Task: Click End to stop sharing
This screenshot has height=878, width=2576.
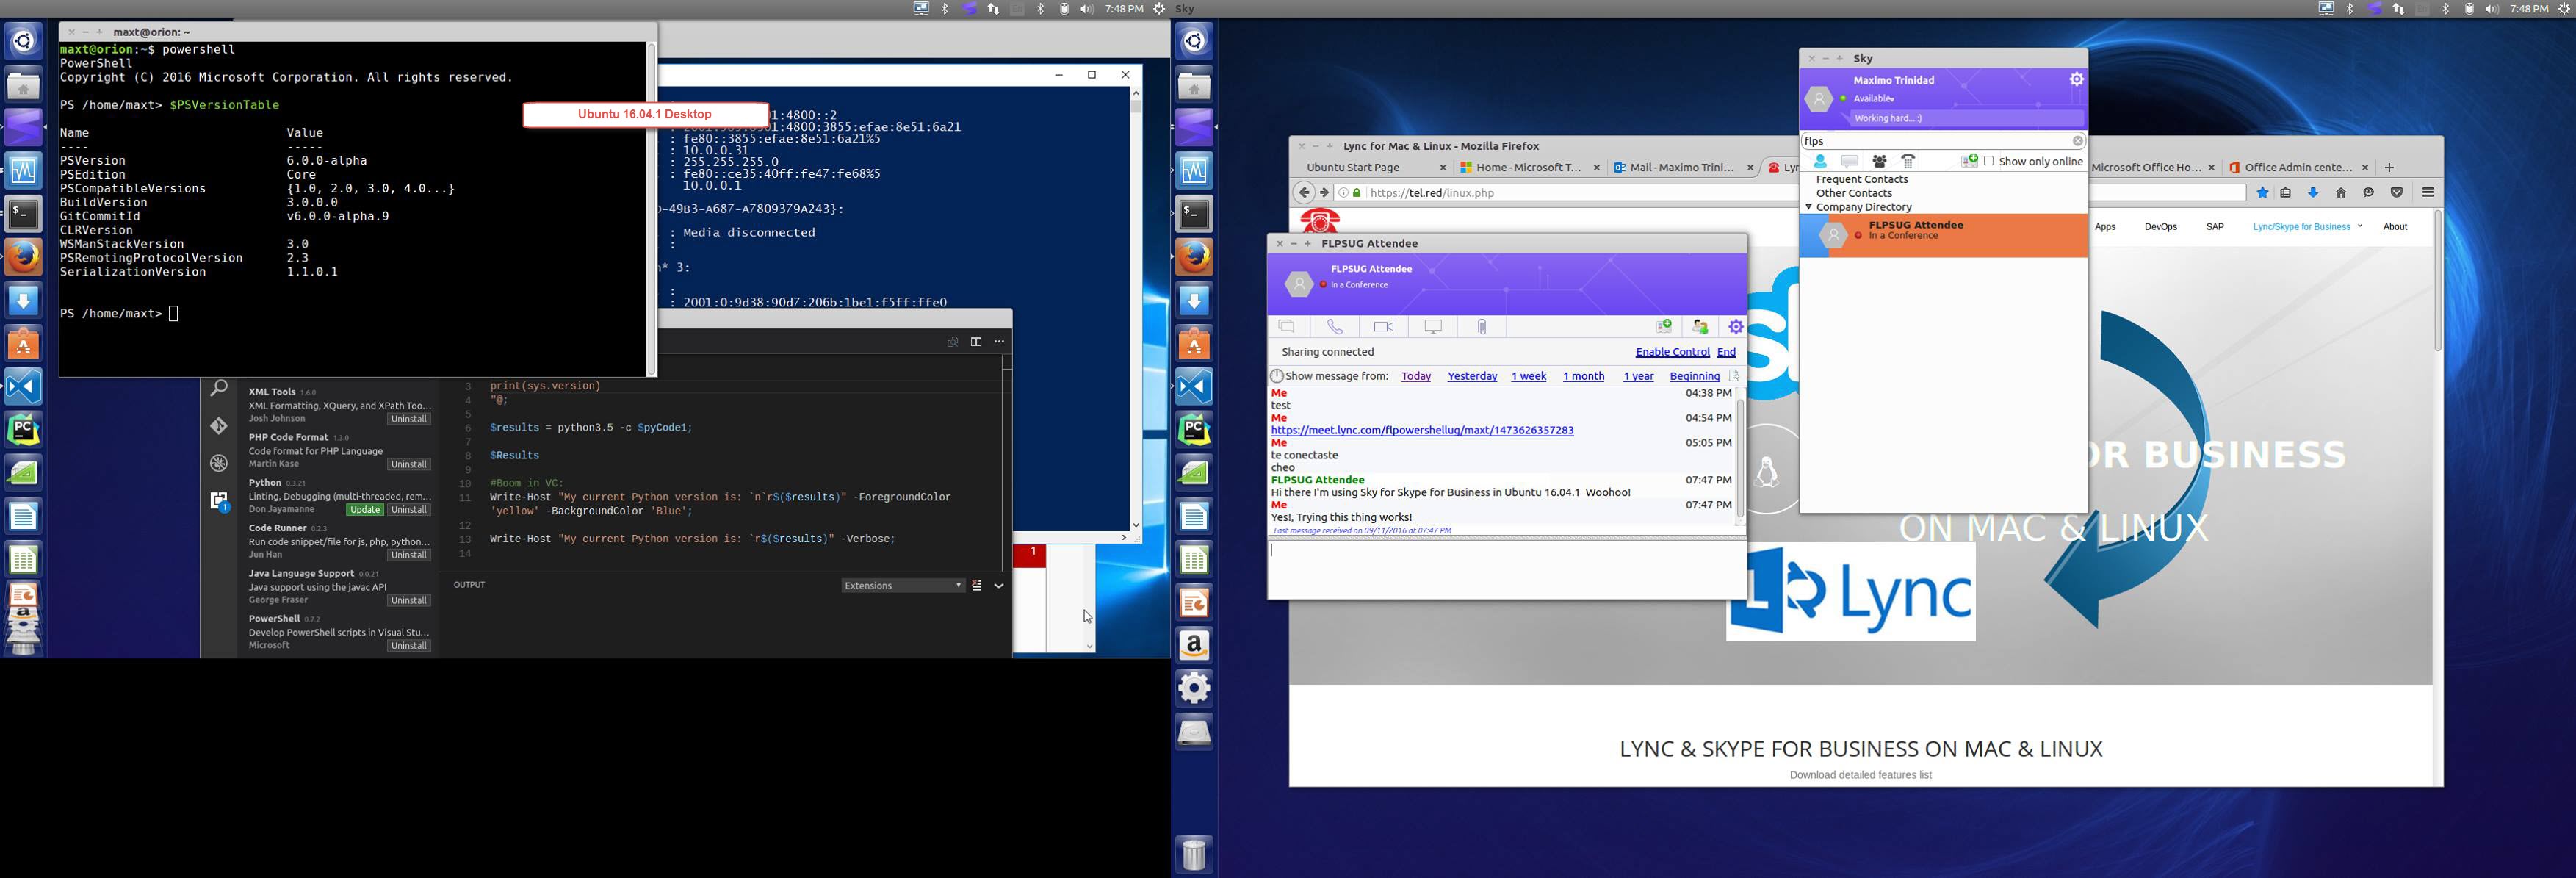Action: [x=1726, y=352]
